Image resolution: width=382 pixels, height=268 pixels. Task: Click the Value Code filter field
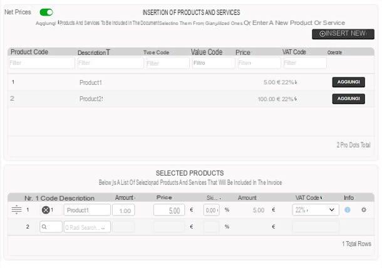(214, 63)
